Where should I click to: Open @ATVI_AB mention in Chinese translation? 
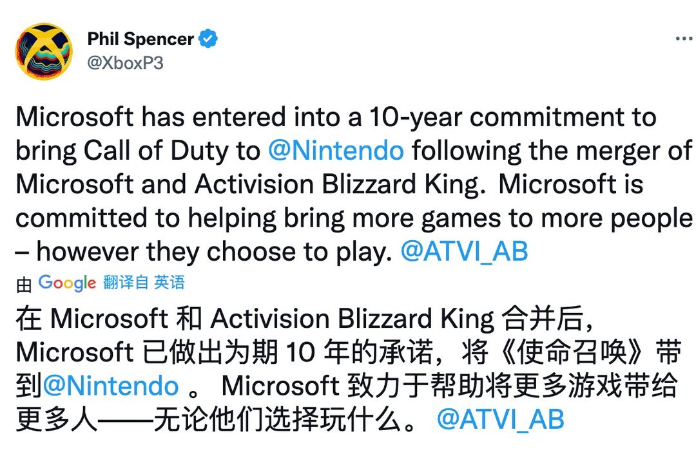[500, 419]
